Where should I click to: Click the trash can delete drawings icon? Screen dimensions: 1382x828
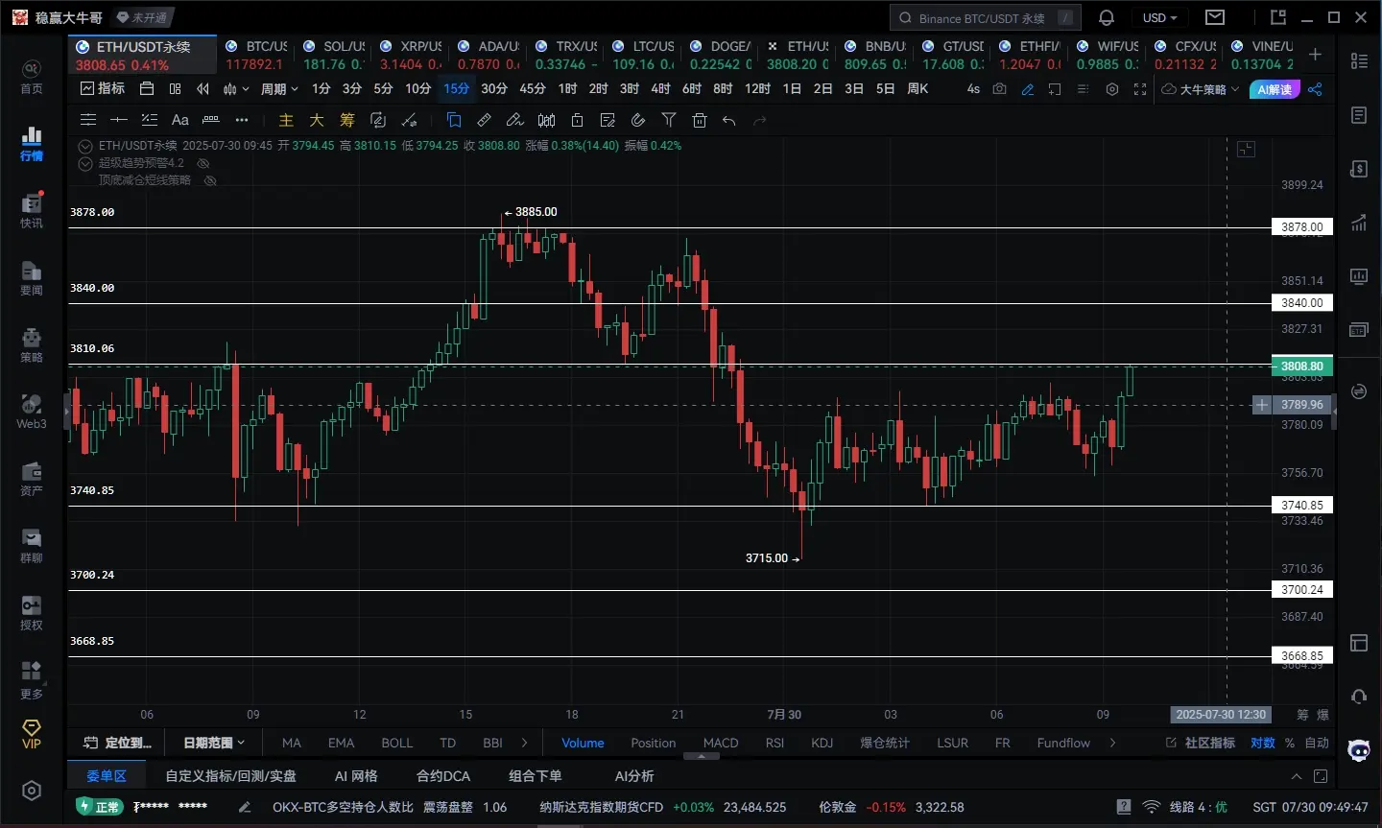point(700,120)
